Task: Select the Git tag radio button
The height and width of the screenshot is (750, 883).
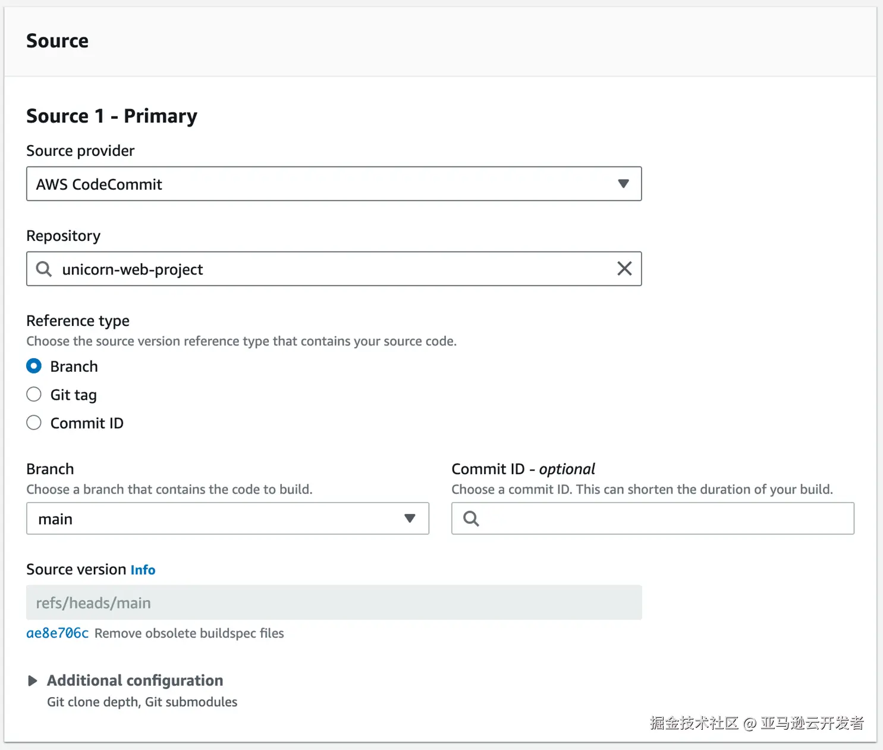Action: coord(34,394)
